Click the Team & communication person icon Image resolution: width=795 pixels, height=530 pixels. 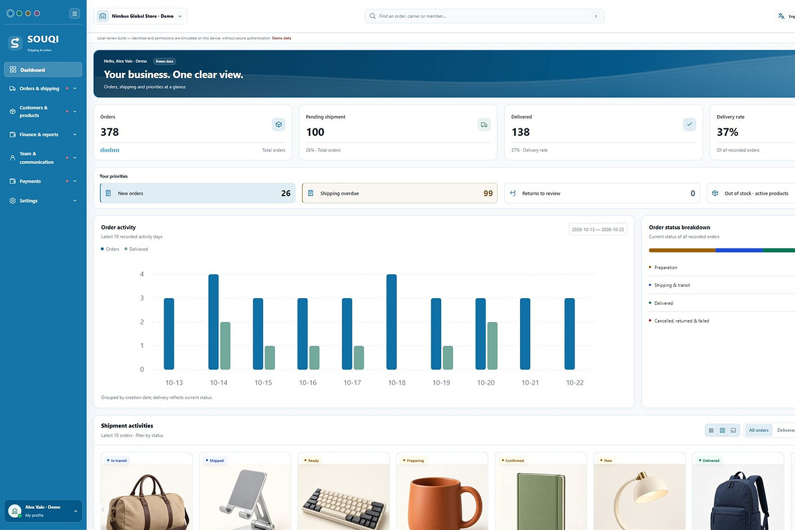13,158
